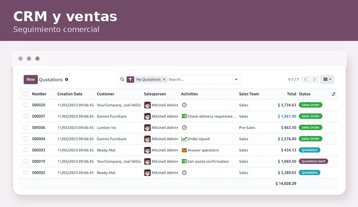The image size is (358, 207).
Task: Check the box for order S00004
Action: point(25,139)
